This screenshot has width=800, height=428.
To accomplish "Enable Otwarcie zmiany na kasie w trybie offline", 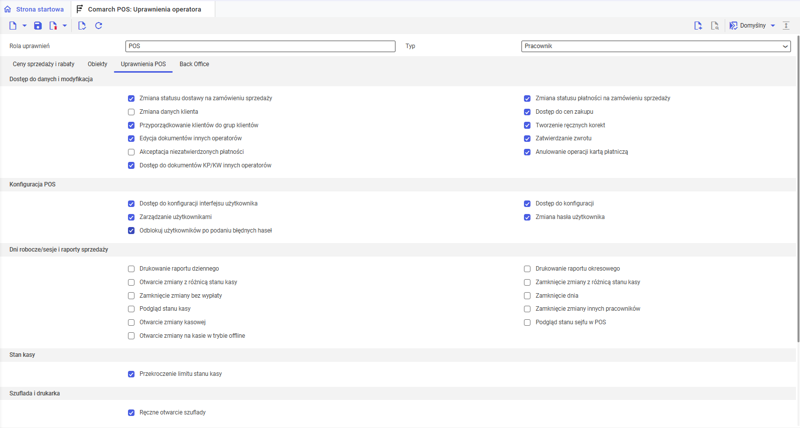I will coord(131,336).
